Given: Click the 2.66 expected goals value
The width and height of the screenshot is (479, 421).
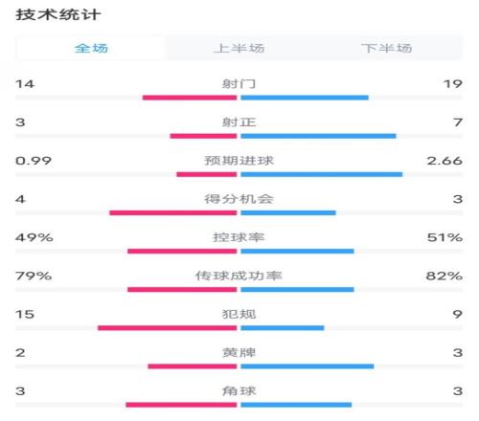Looking at the screenshot, I should 445,161.
